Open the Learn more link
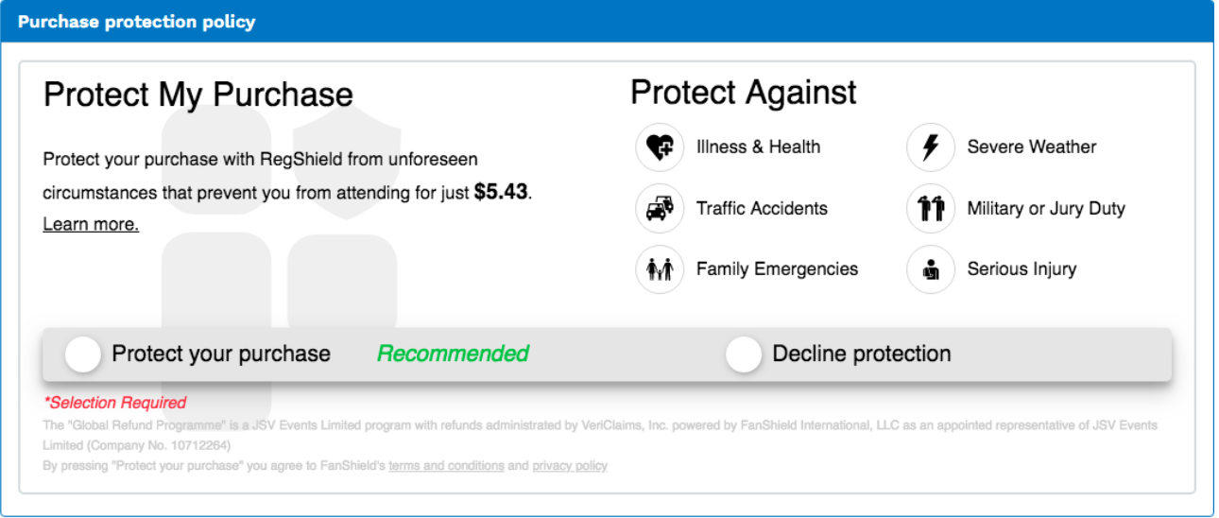This screenshot has width=1219, height=518. click(91, 224)
